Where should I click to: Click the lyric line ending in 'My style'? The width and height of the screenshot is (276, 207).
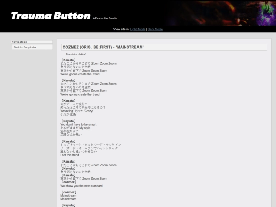point(75,128)
